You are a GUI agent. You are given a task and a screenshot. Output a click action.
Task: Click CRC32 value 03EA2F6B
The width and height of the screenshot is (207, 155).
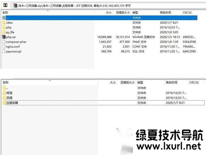point(189,42)
